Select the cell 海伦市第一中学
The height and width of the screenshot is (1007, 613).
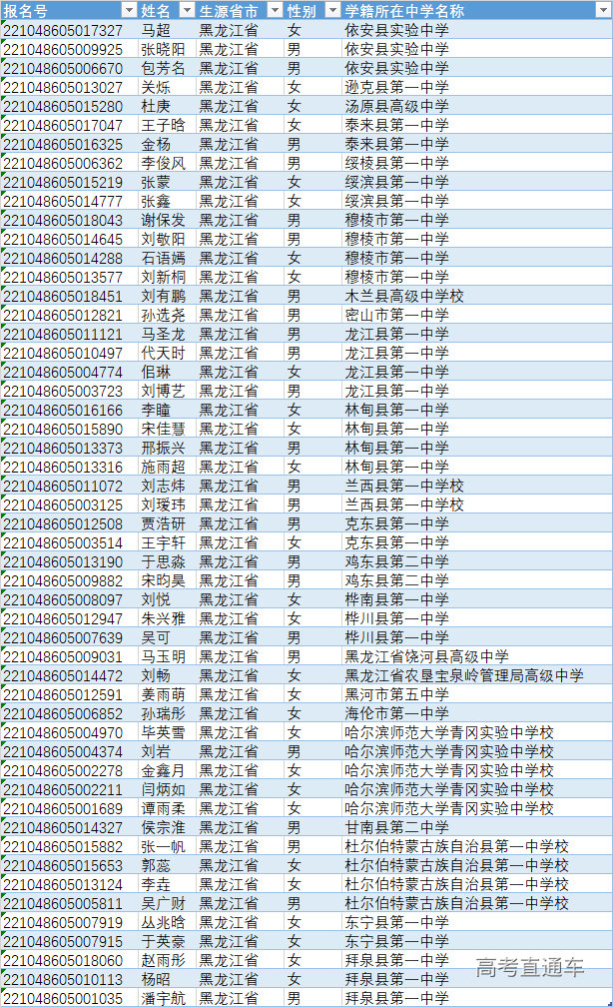coord(396,713)
